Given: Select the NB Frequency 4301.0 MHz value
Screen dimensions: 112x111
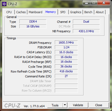Looking at the screenshot, I should pos(86,31).
